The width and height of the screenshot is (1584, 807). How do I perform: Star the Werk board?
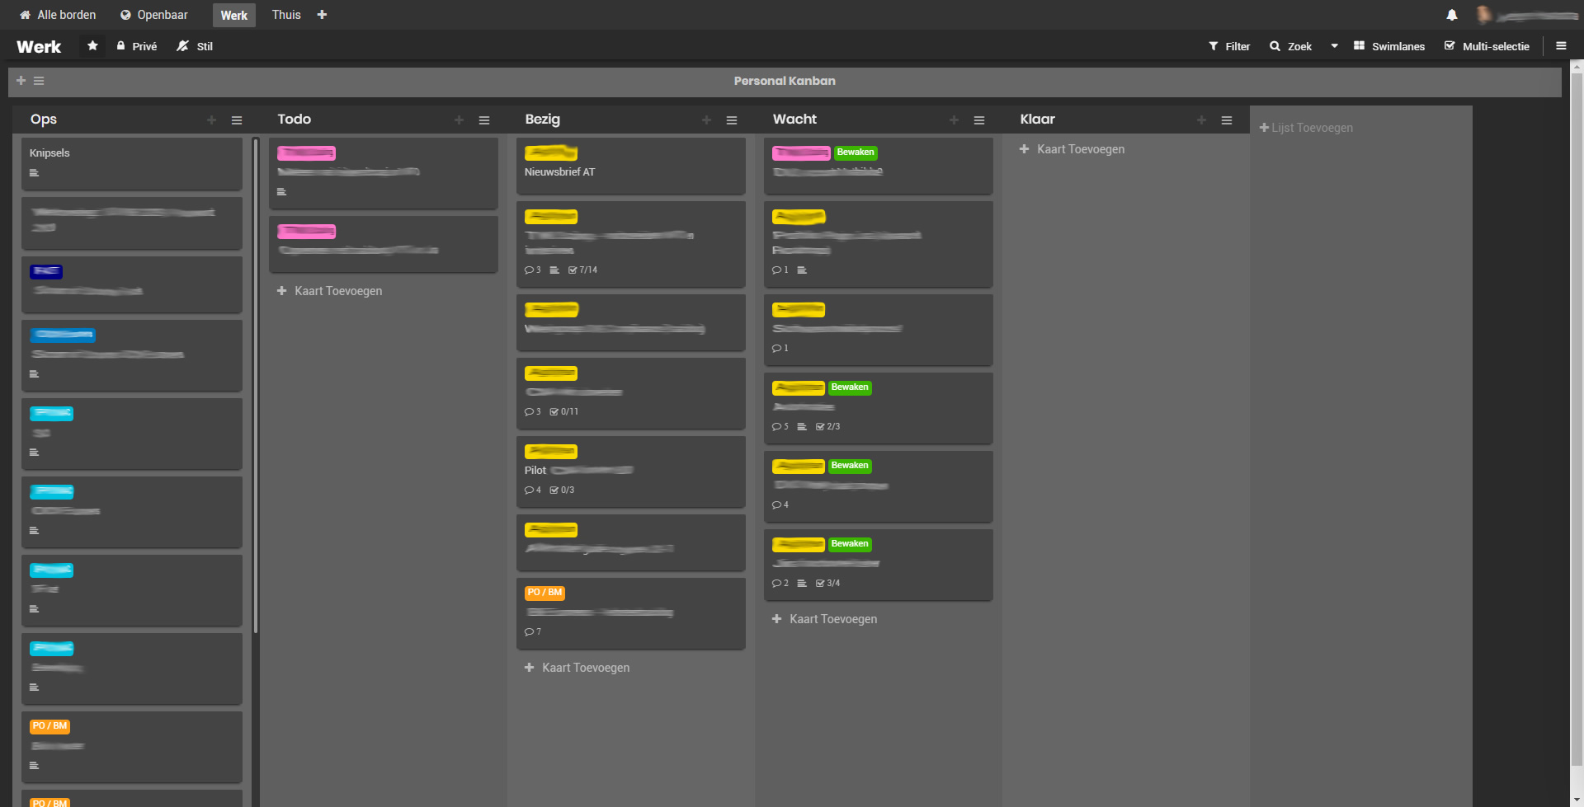[x=92, y=45]
